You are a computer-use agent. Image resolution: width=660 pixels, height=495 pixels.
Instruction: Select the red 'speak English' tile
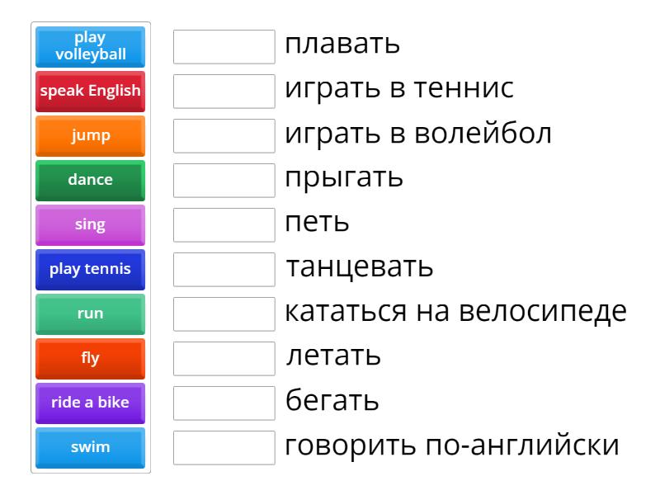click(90, 91)
